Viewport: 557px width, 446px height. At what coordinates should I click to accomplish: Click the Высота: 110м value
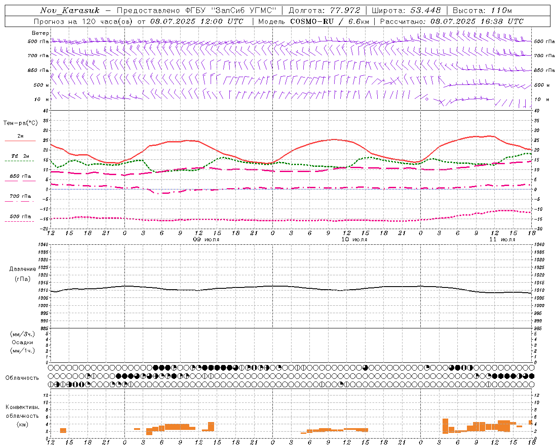pyautogui.click(x=482, y=10)
